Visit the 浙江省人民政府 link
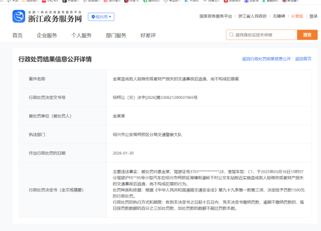The image size is (321, 231). point(252,16)
